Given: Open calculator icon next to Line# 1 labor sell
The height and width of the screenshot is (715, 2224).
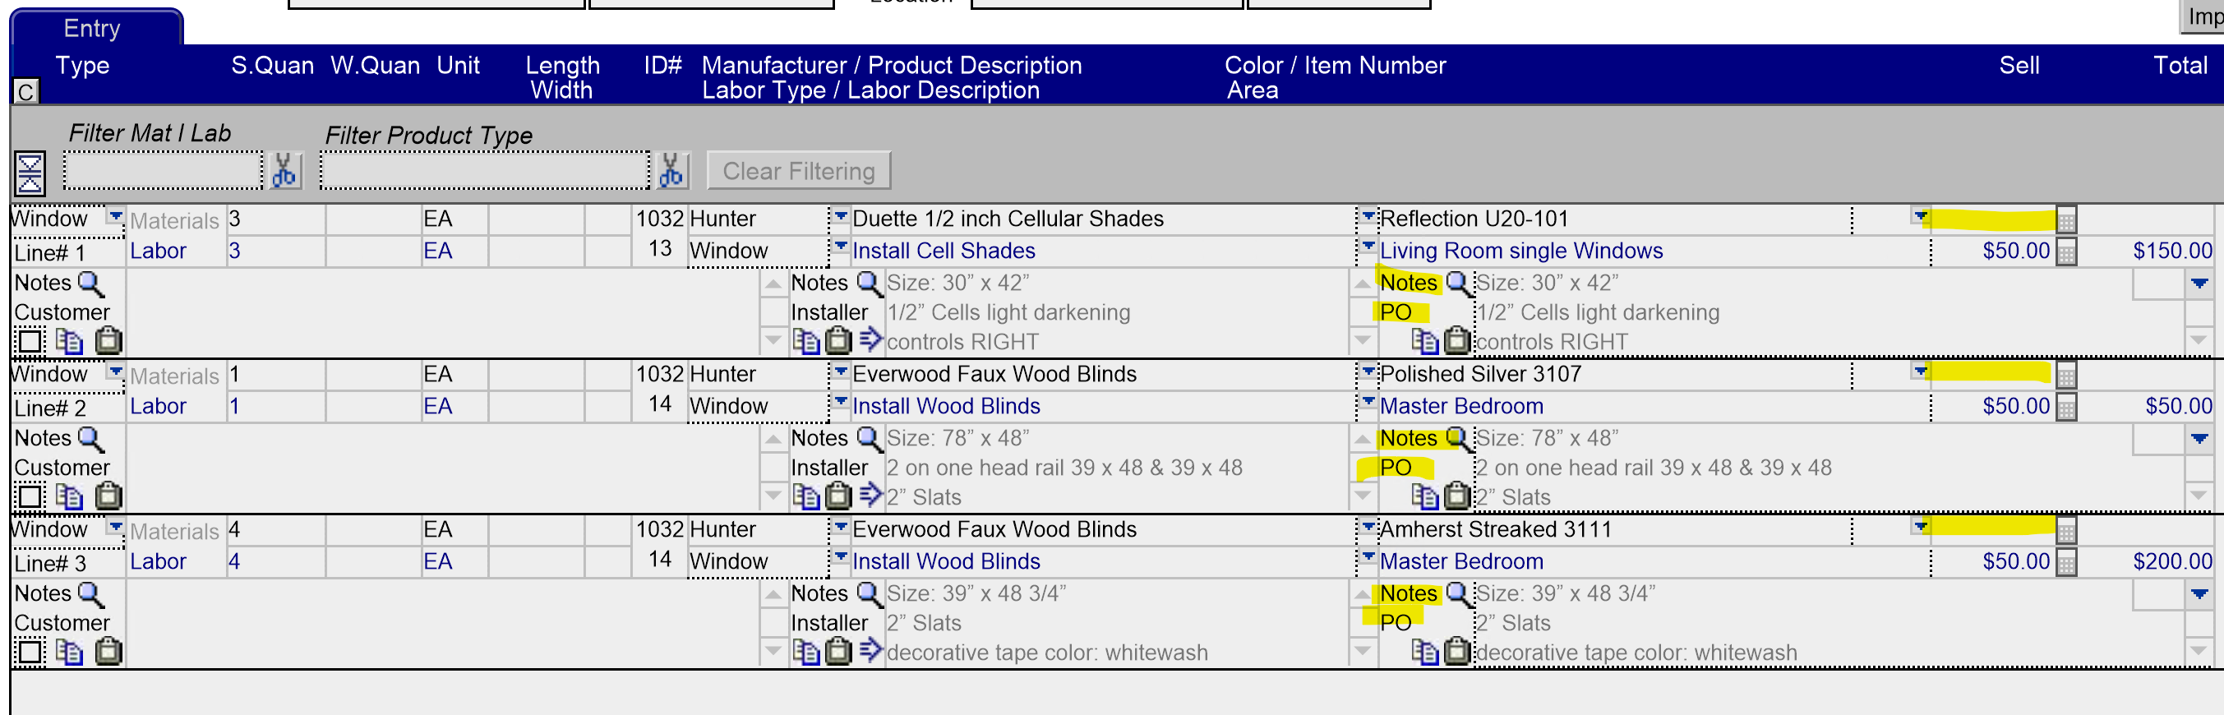Looking at the screenshot, I should point(2065,252).
